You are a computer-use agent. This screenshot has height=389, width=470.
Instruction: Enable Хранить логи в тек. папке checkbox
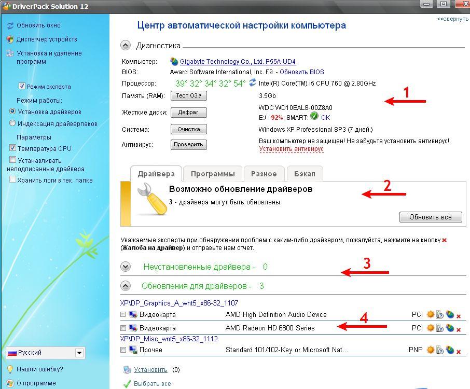12,179
